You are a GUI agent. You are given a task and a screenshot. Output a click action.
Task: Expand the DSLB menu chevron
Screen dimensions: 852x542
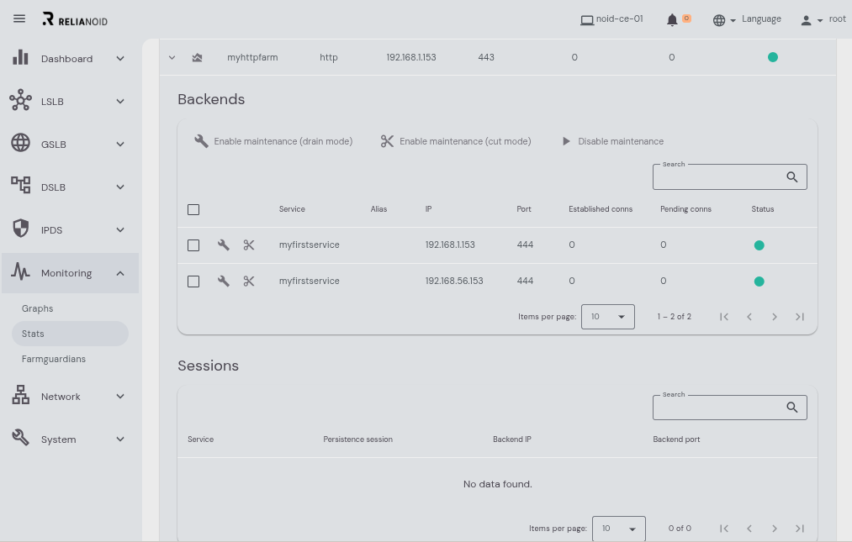pos(120,187)
